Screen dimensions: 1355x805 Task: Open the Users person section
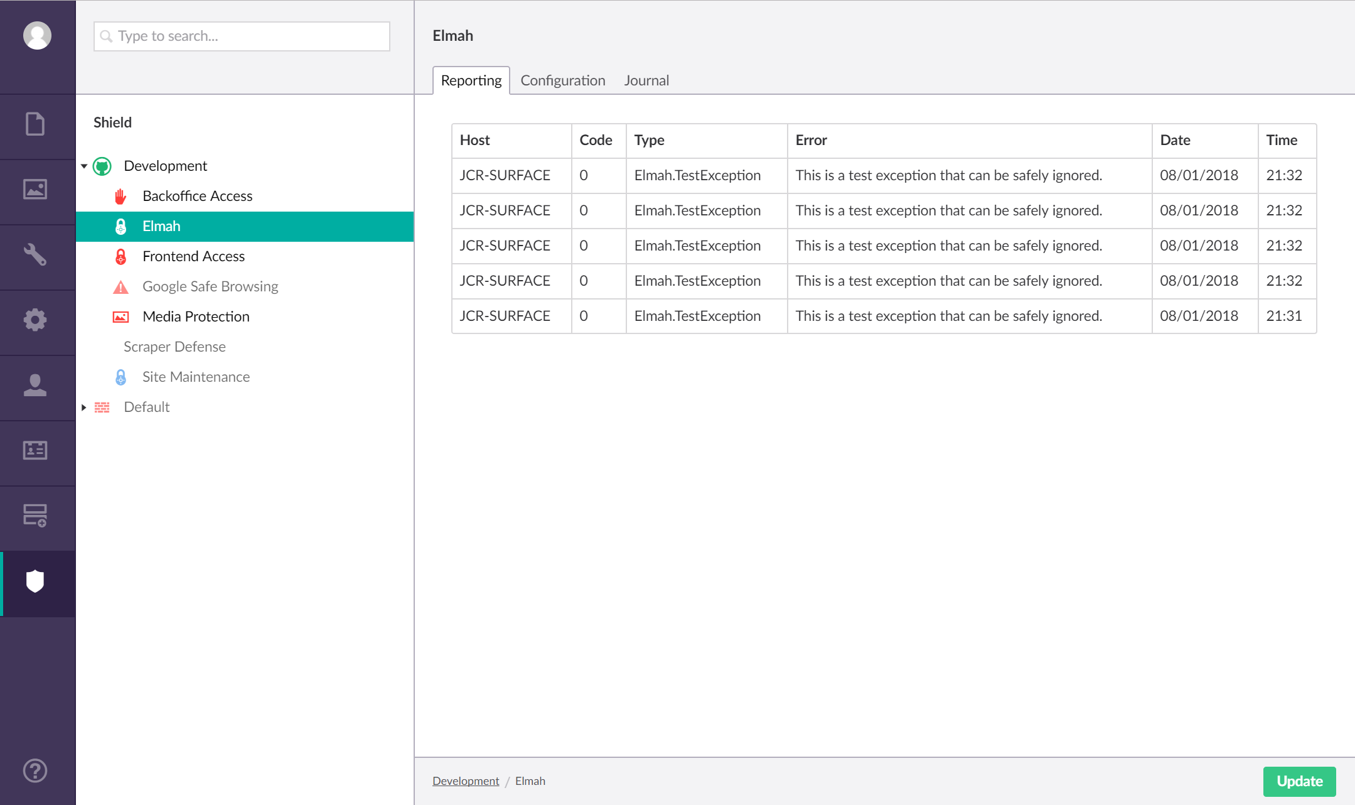(x=35, y=385)
